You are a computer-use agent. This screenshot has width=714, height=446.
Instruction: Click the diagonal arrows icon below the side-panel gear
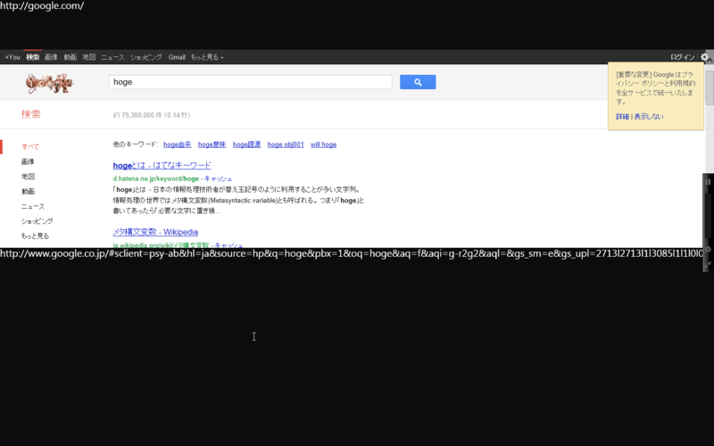(x=708, y=264)
